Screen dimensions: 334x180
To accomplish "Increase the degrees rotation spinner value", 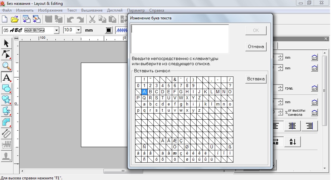I will tap(280, 86).
